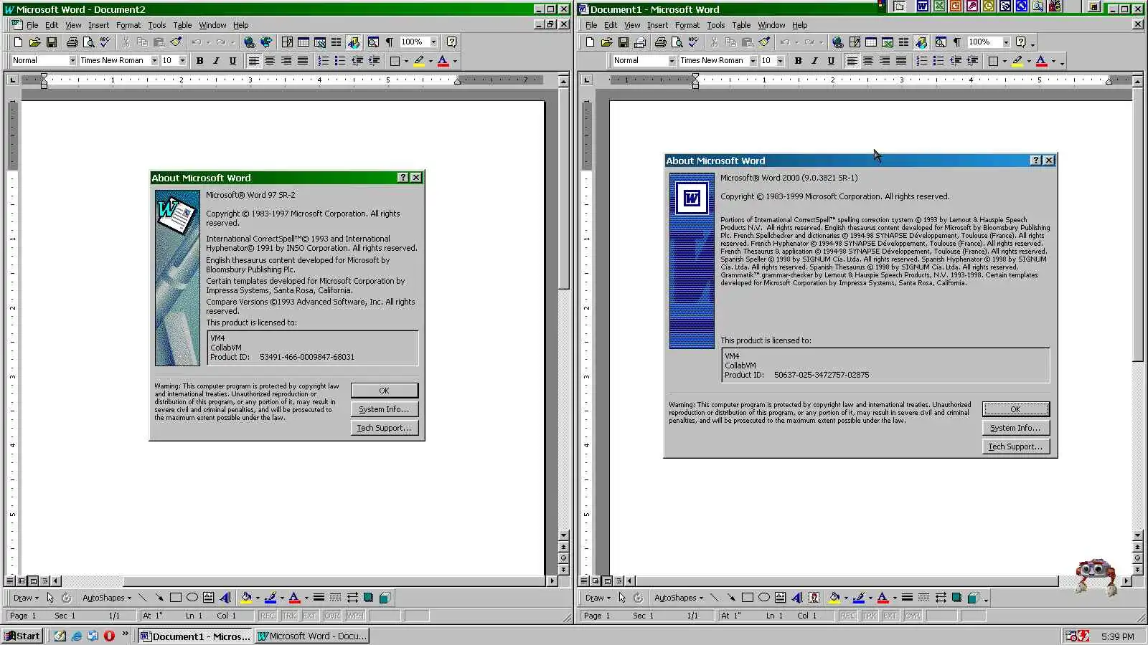
Task: Toggle Align Right in the Word 2000 window
Action: click(x=885, y=61)
